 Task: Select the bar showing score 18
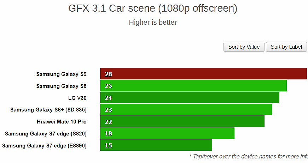point(167,133)
